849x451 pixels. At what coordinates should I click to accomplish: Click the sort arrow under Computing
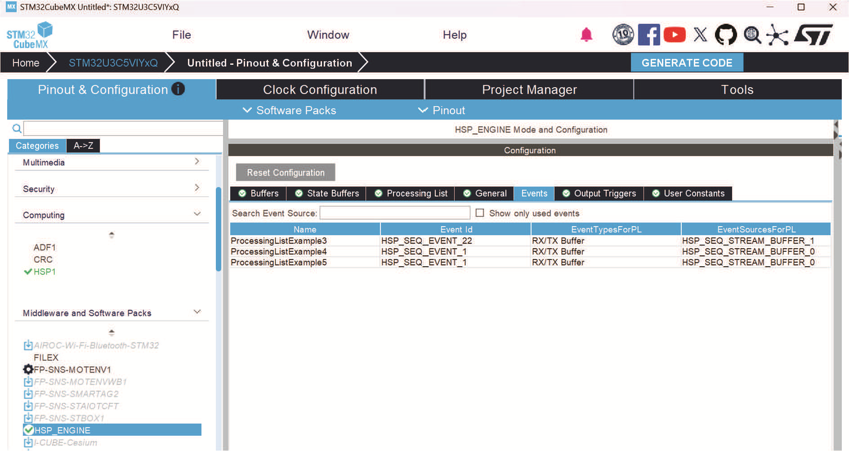pos(112,235)
